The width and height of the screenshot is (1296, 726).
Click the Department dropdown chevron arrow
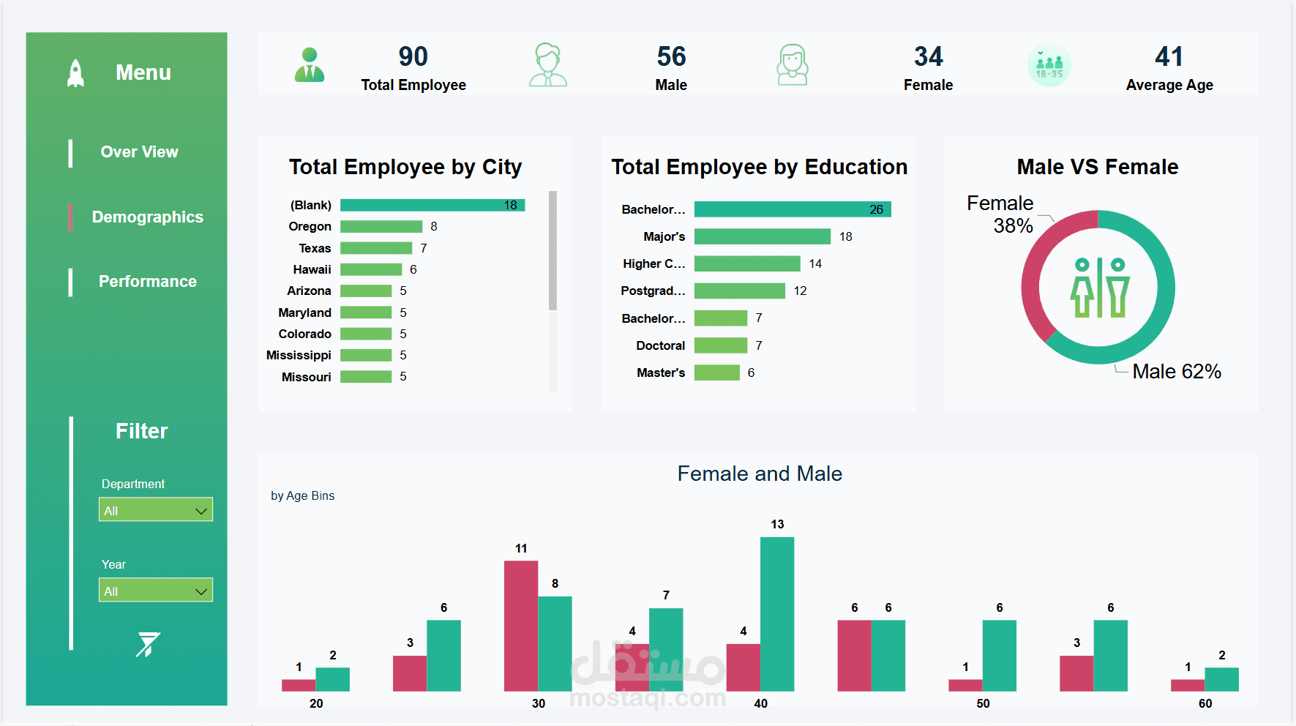coord(201,511)
